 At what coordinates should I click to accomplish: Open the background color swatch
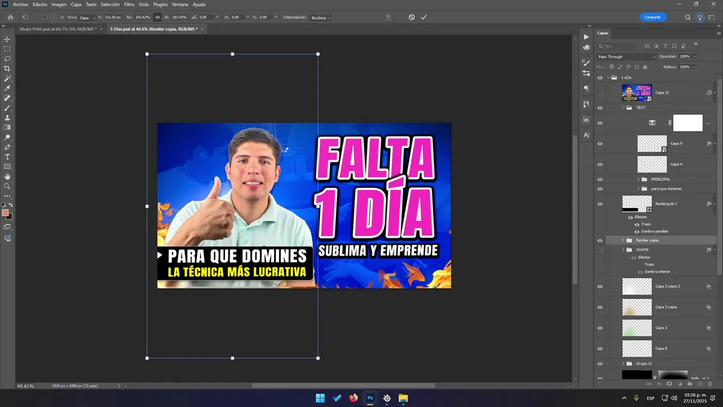10,217
